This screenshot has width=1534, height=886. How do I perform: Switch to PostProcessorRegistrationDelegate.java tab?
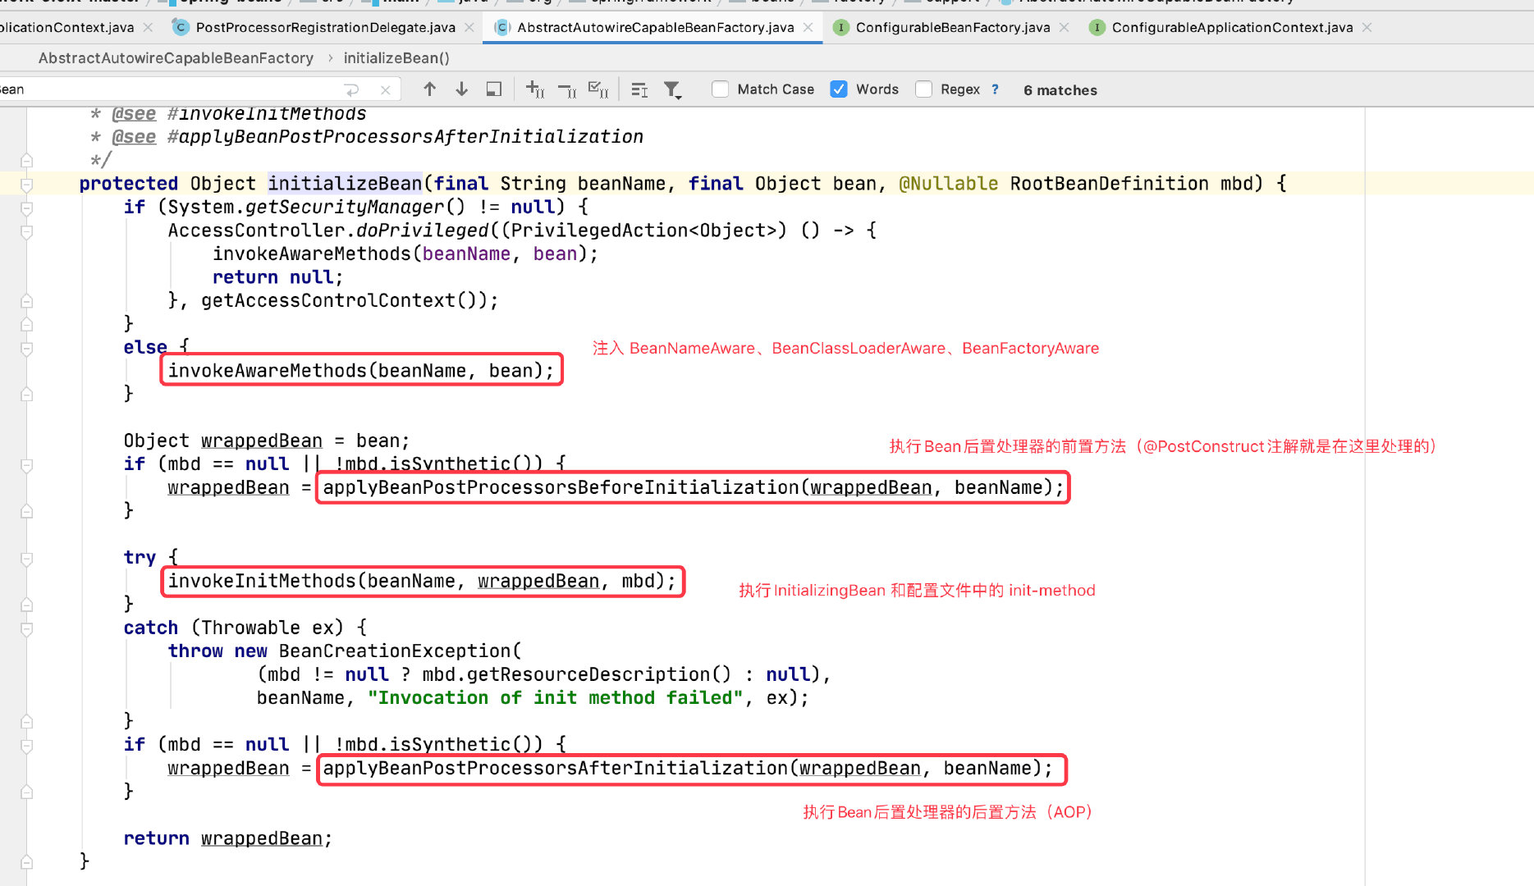pyautogui.click(x=325, y=27)
